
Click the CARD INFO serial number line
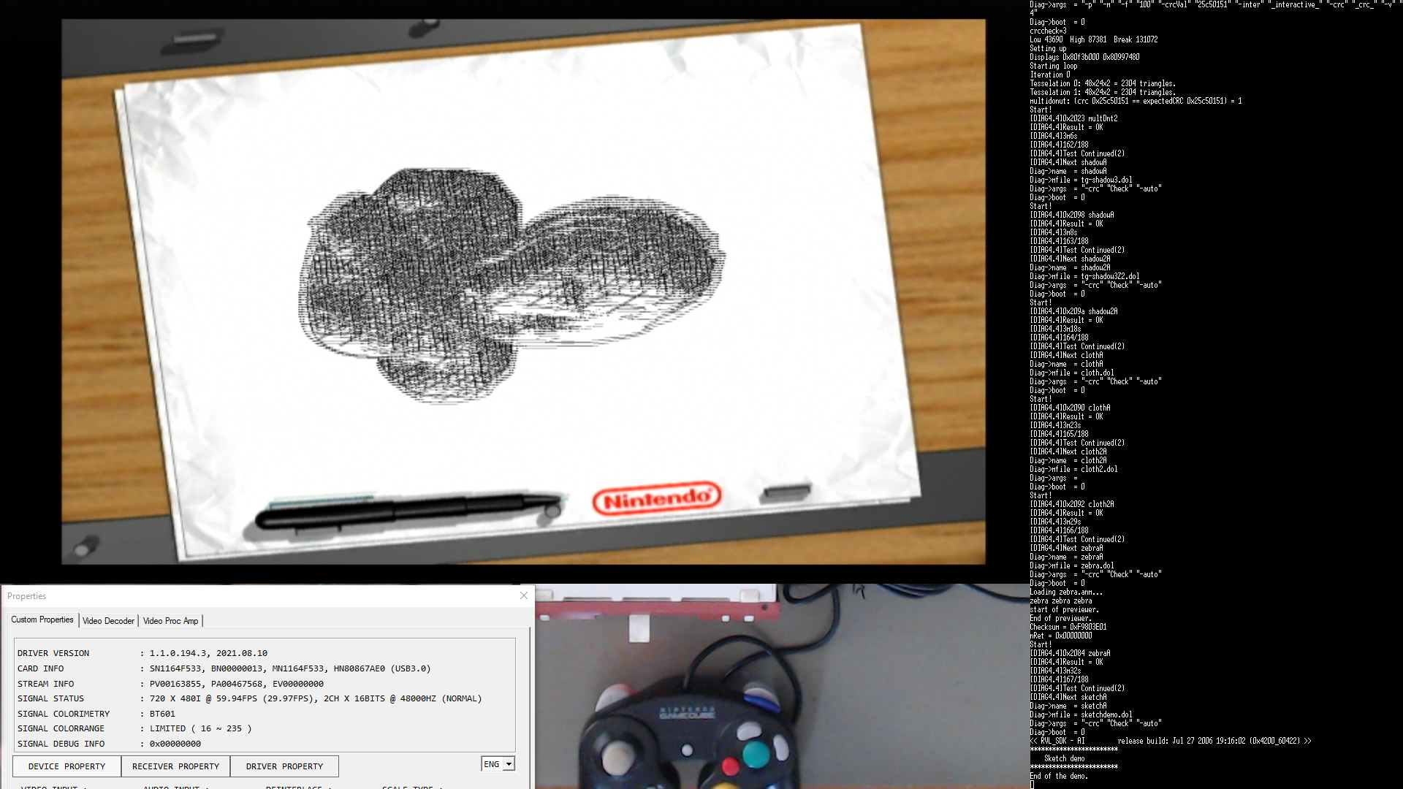pyautogui.click(x=224, y=668)
